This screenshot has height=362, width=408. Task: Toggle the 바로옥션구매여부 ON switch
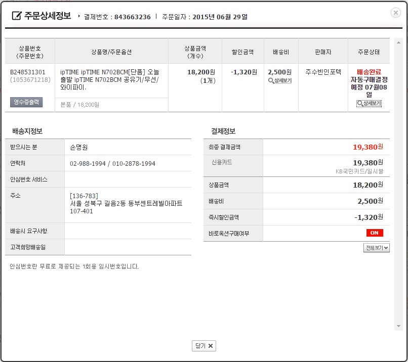click(x=375, y=233)
